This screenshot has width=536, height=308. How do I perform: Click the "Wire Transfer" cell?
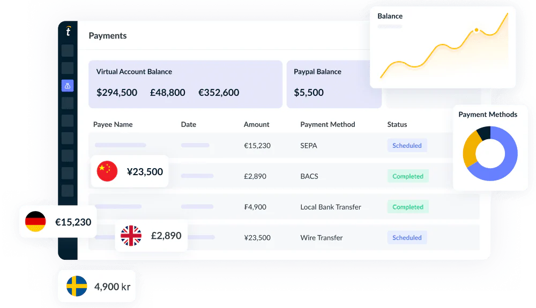(x=321, y=238)
